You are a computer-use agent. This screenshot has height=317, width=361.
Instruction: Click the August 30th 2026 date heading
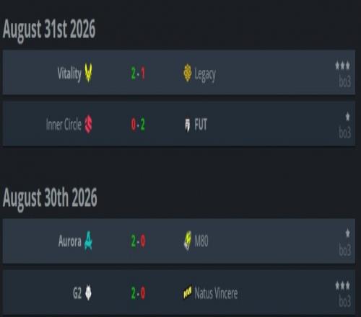(x=50, y=198)
